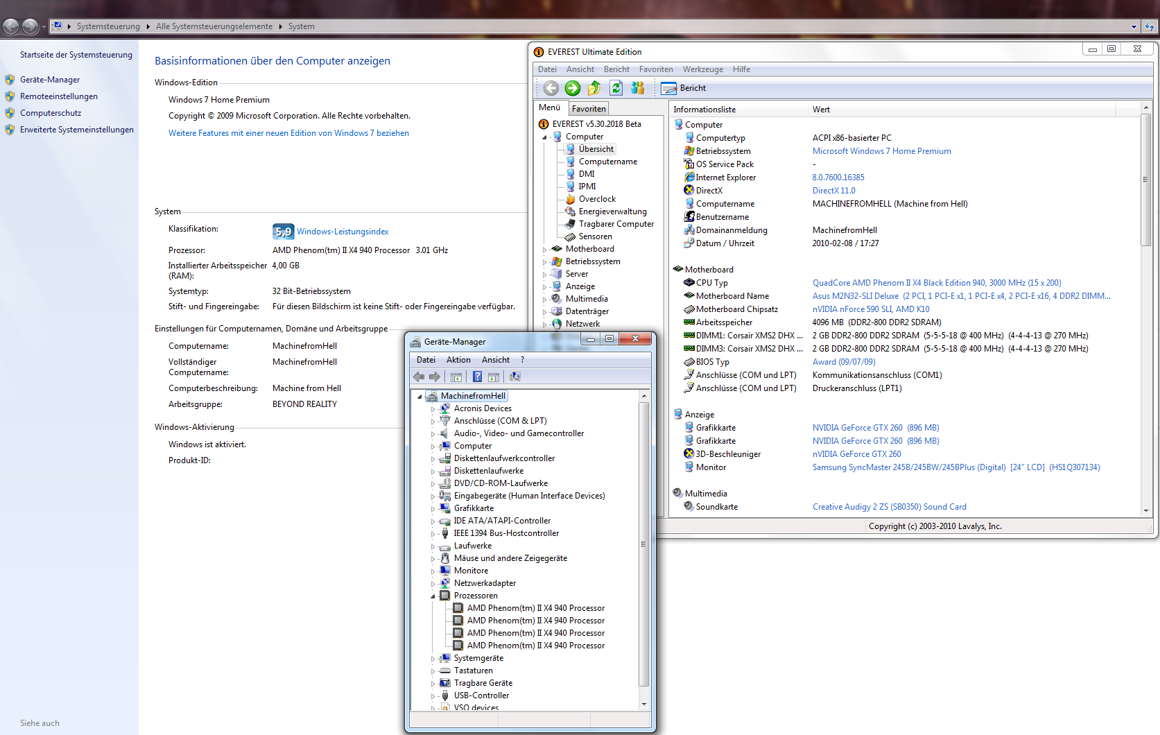
Task: Select IEEE 1394 Bus-Hostcontroller in Geräte-Manager
Action: pos(506,533)
